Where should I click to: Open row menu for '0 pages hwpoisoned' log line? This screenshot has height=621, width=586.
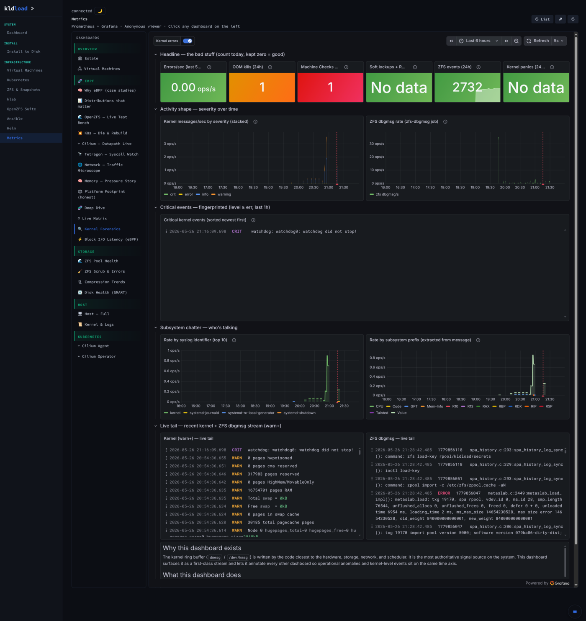click(166, 458)
